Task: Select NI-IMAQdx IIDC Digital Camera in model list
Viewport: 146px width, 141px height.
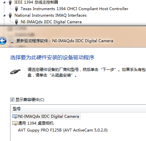Action: point(49,116)
